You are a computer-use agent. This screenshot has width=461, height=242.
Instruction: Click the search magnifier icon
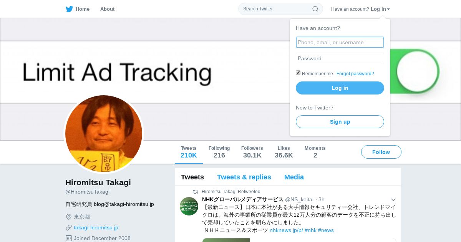pyautogui.click(x=315, y=9)
